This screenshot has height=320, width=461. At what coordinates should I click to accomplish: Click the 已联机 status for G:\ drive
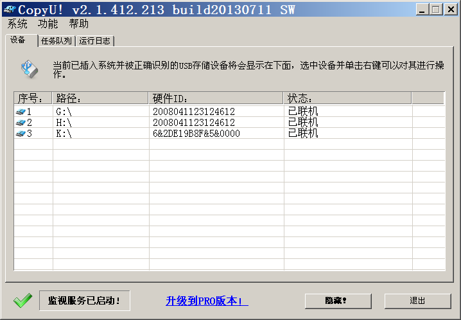click(x=303, y=111)
